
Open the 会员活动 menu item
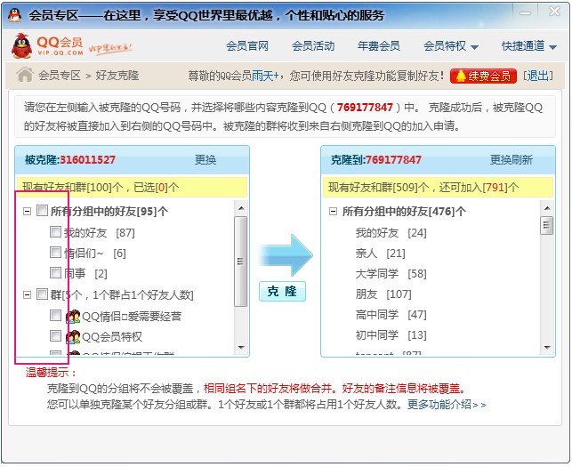(x=313, y=46)
